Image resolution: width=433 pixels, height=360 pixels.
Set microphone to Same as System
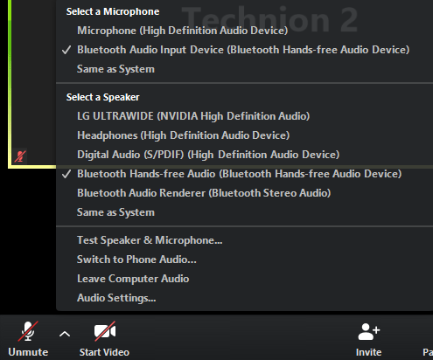(115, 69)
